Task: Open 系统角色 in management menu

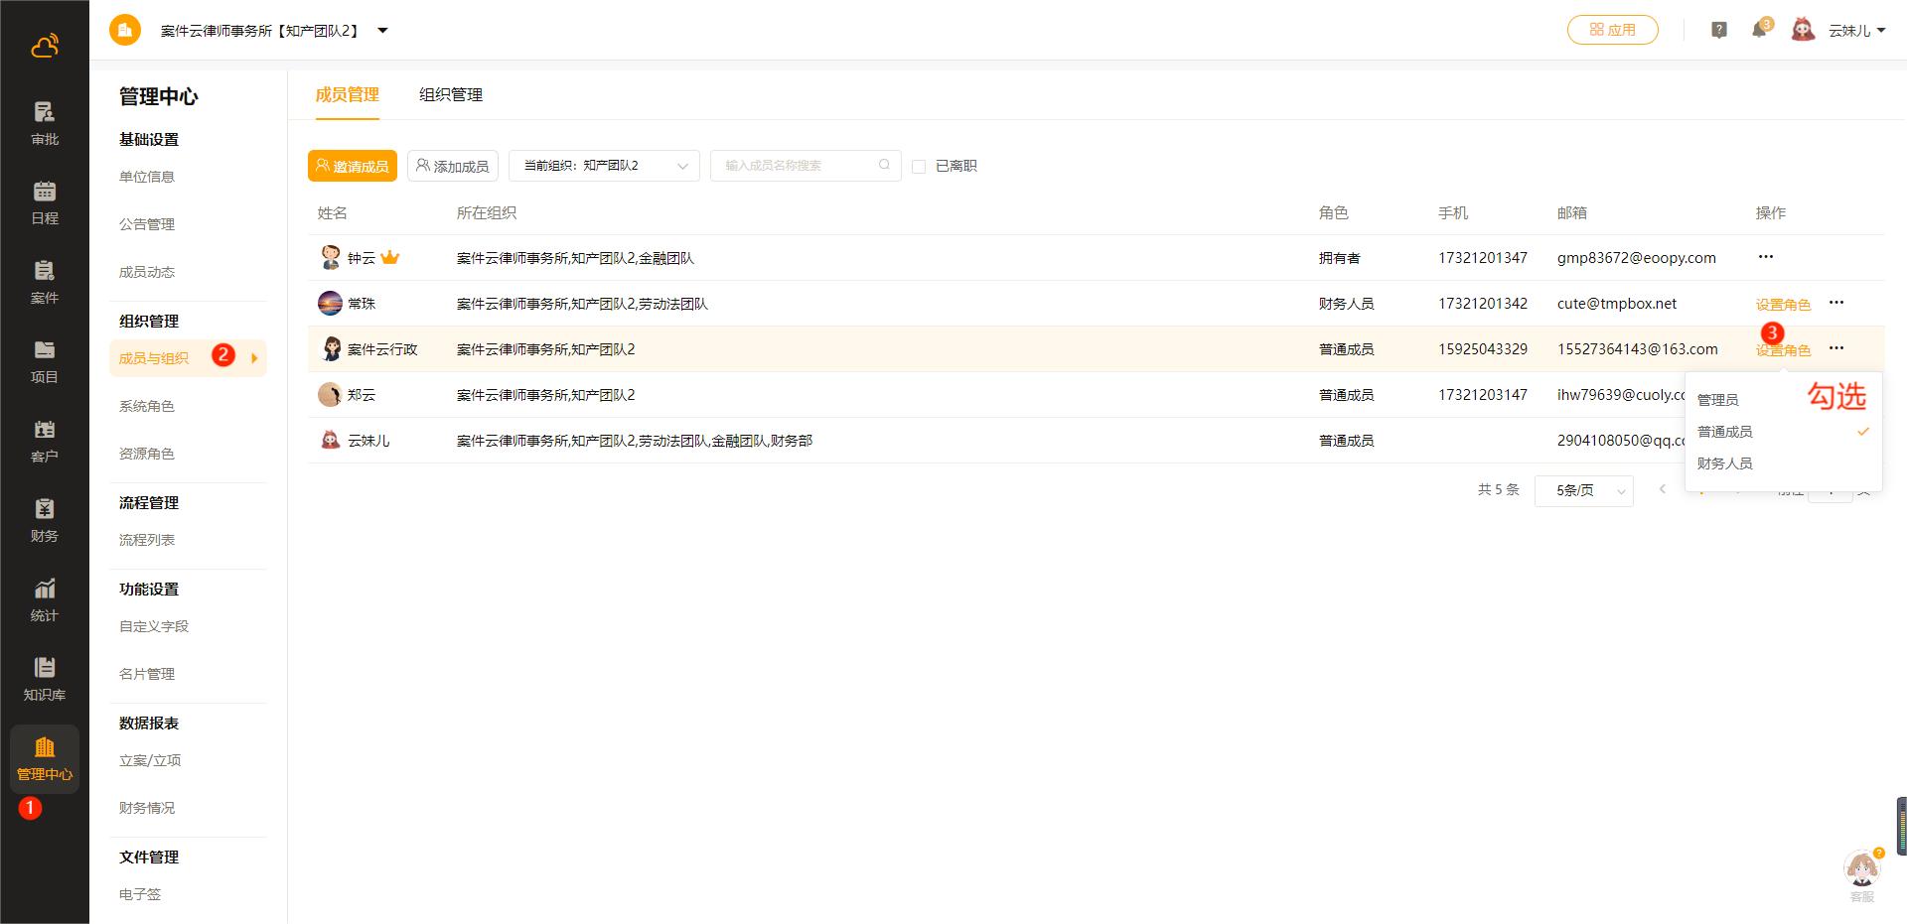Action: (147, 406)
